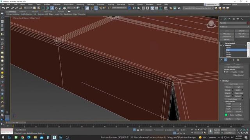Activate the Select and Rotate tool

[x=56, y=8]
